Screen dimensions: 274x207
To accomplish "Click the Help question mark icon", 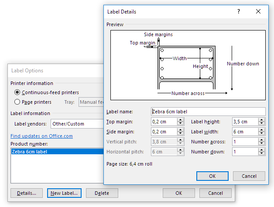I will pyautogui.click(x=239, y=12).
